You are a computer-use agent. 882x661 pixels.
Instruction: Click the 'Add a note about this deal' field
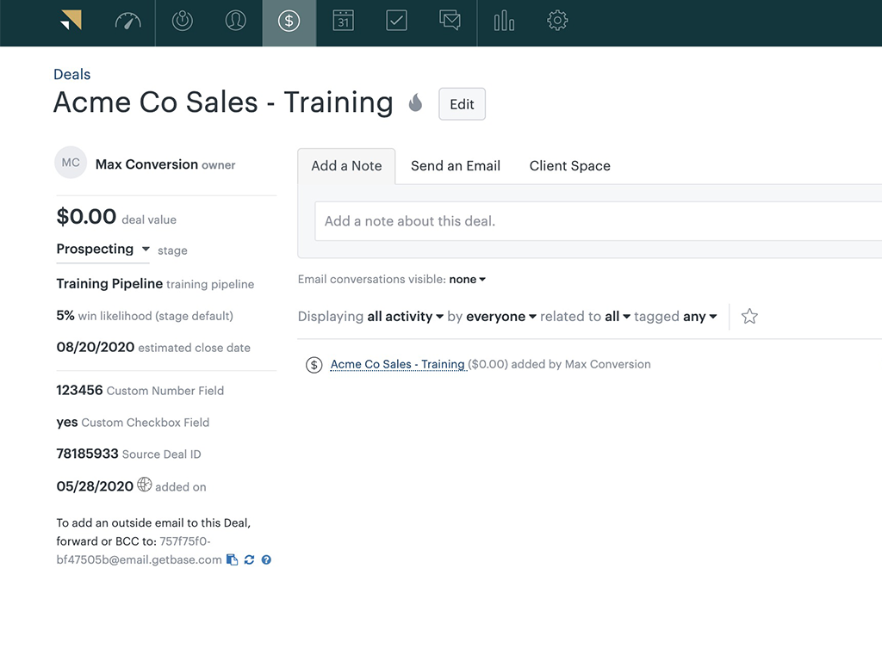point(594,221)
